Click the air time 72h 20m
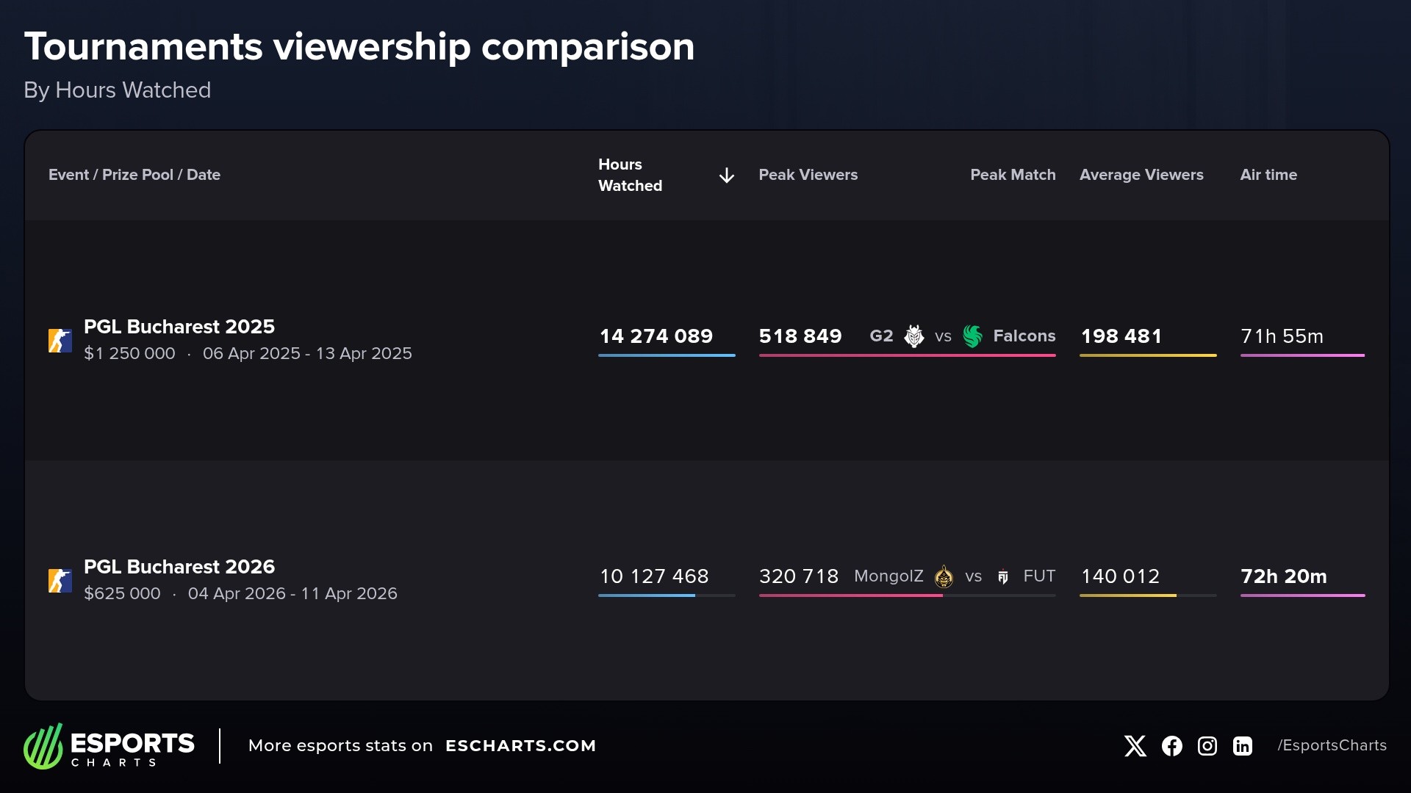This screenshot has width=1411, height=793. pyautogui.click(x=1284, y=576)
